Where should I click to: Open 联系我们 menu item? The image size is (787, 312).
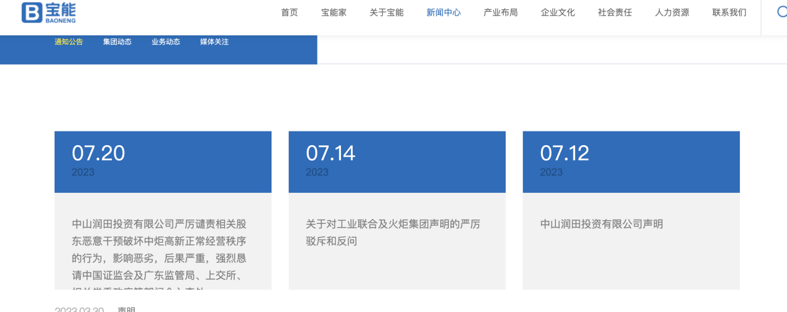pyautogui.click(x=729, y=12)
